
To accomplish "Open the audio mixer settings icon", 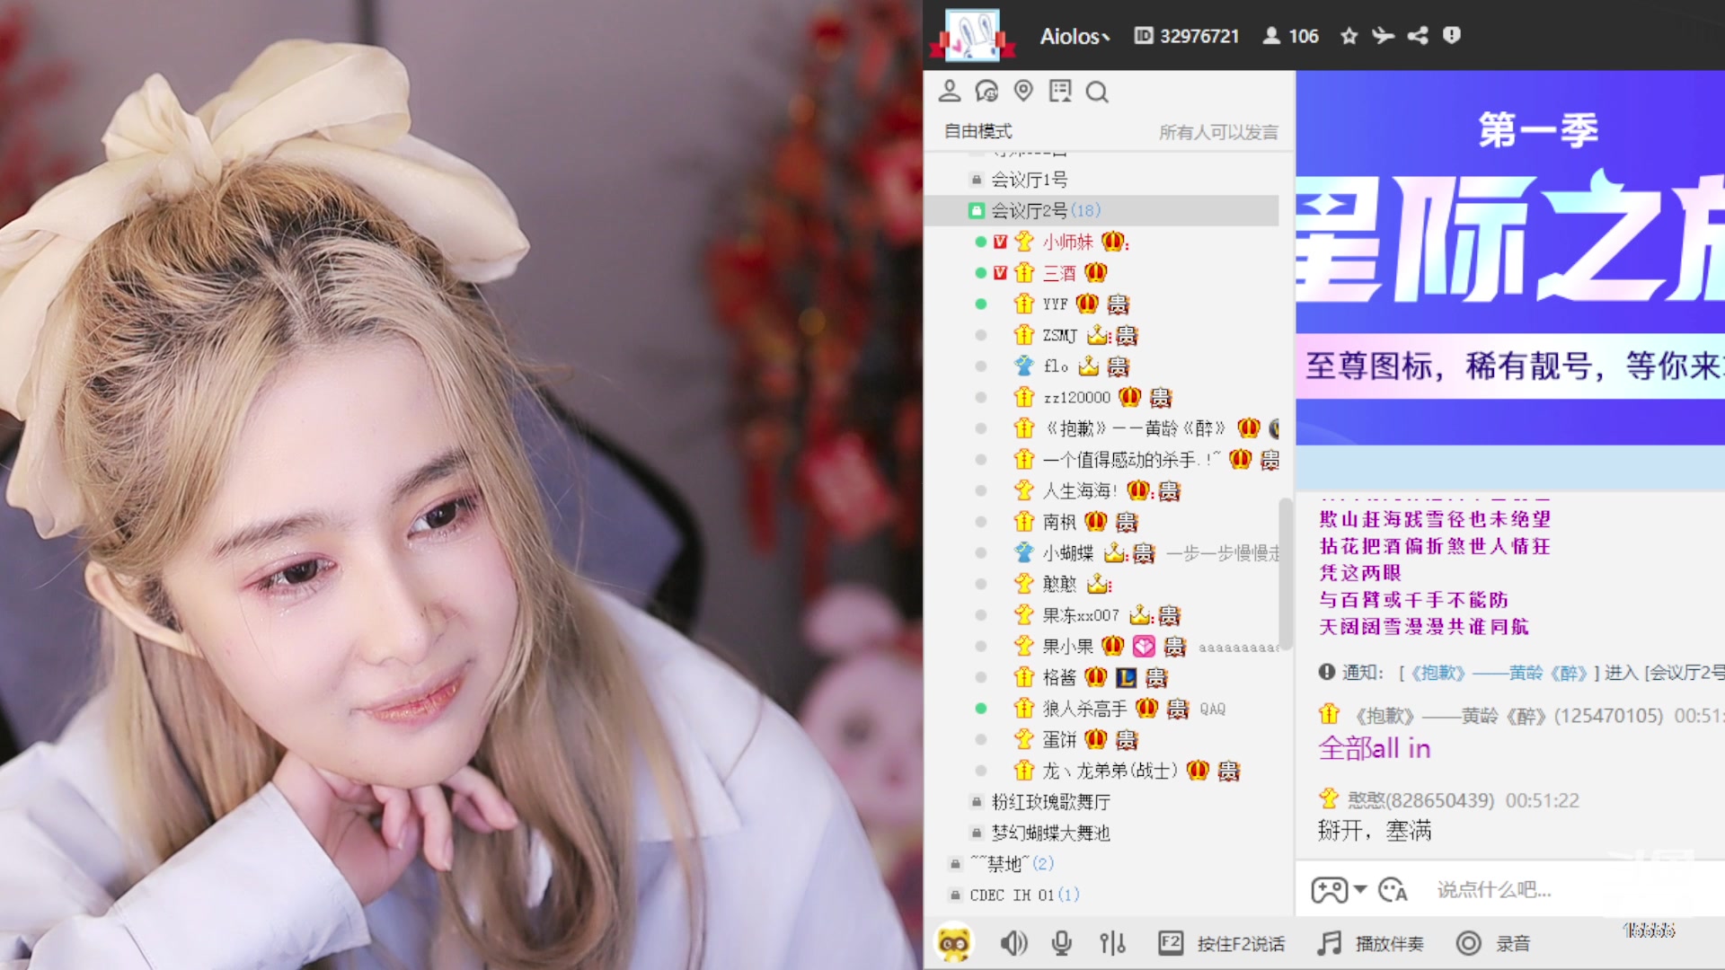I will [x=1112, y=943].
